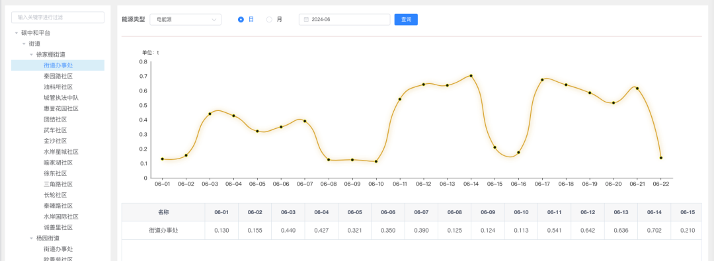
Task: Select 秦臻路社区 in the tree
Action: click(x=58, y=206)
